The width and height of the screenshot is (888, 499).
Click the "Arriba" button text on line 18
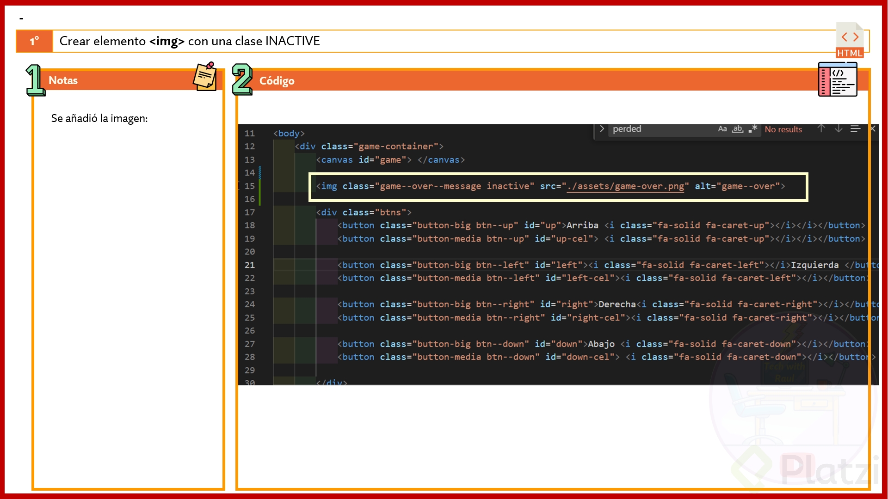(582, 225)
